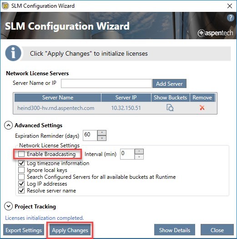Click the Server IP column header
This screenshot has width=237, height=239.
(126, 98)
